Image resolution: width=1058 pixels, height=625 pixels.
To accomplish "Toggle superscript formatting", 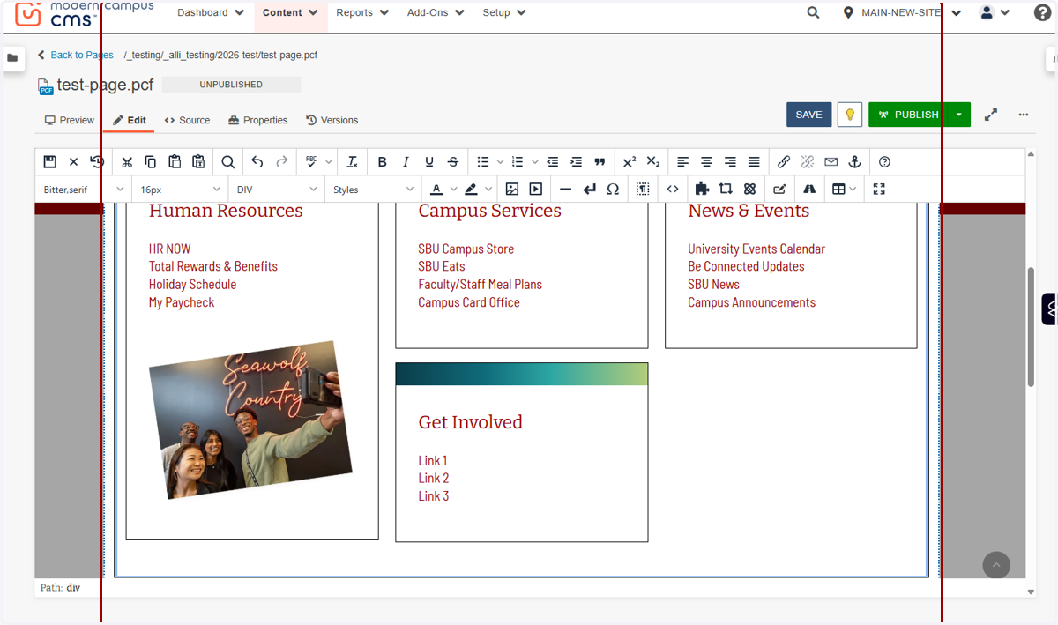I will [x=630, y=162].
